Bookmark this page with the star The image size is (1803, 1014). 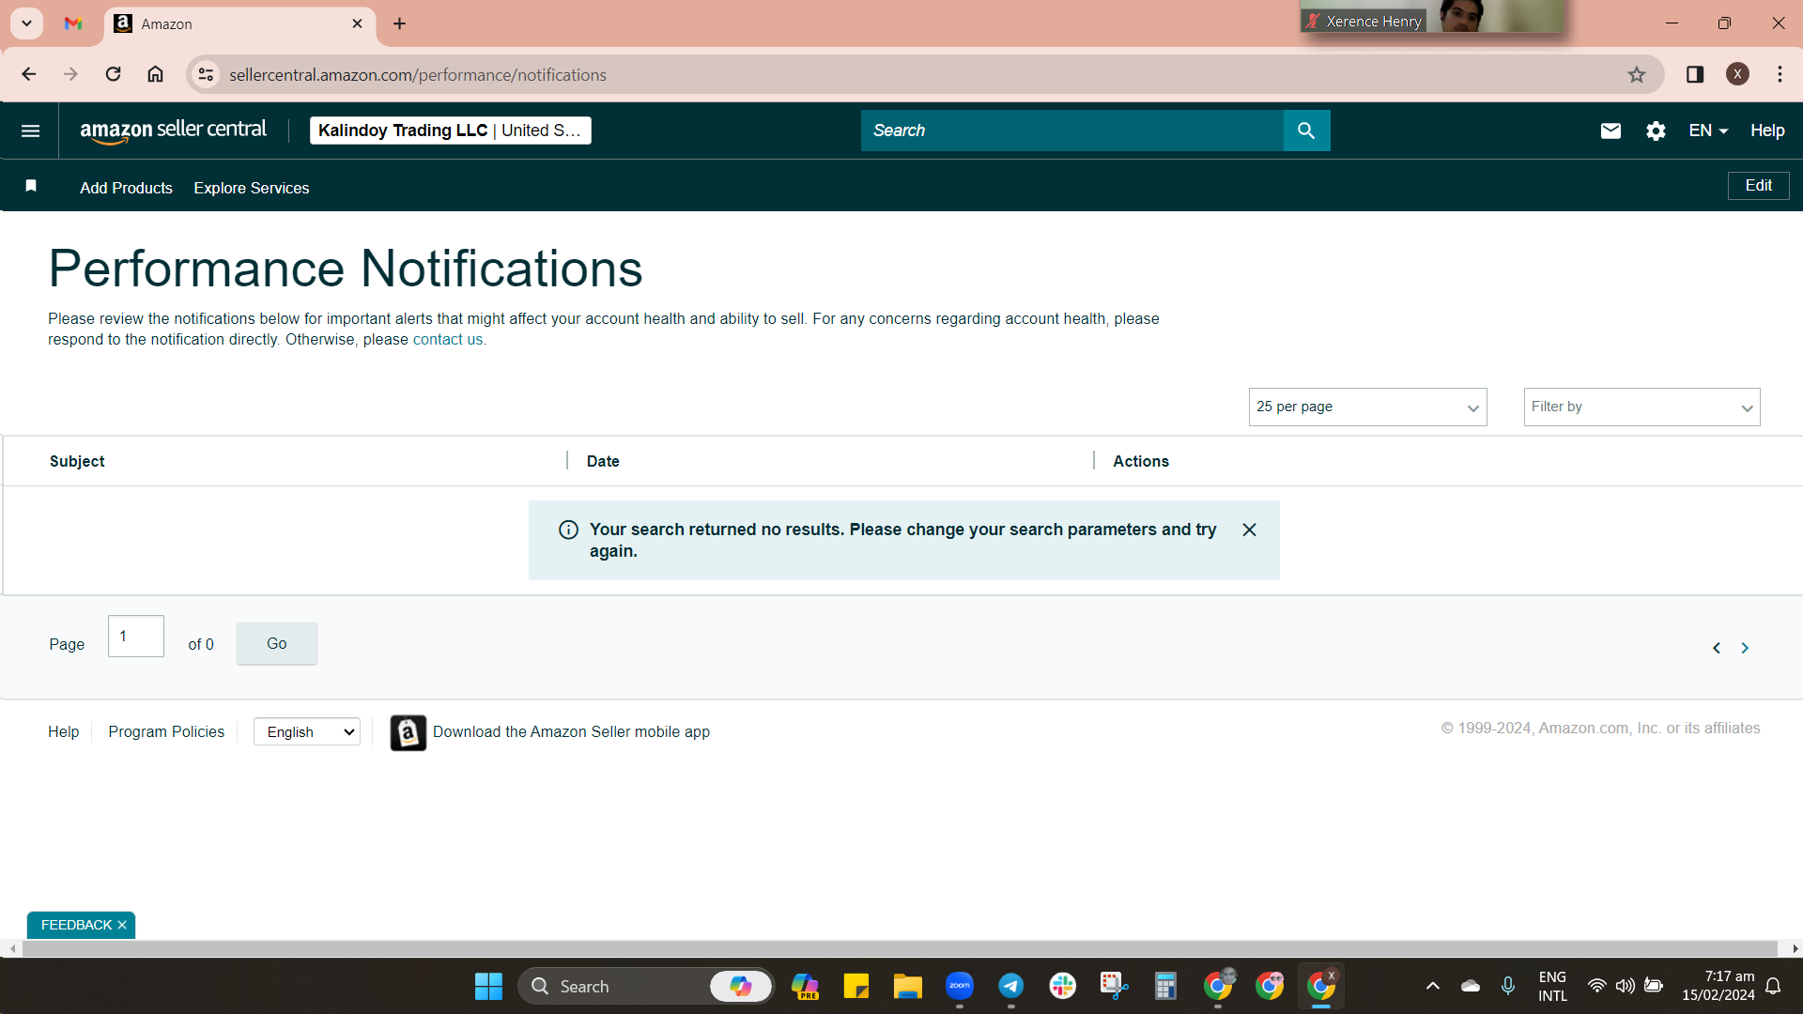click(1637, 74)
